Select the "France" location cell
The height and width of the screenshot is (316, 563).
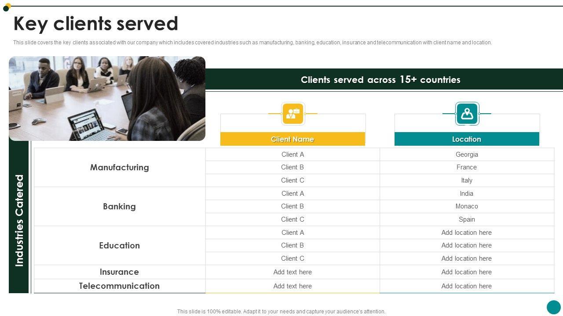(467, 167)
